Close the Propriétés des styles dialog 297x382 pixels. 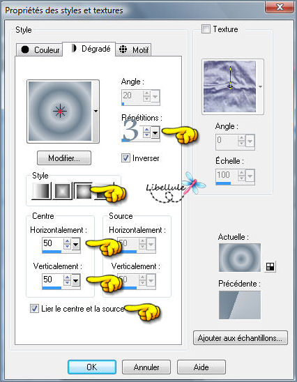point(279,7)
